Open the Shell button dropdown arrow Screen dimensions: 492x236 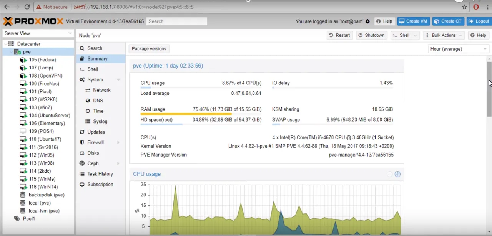click(x=416, y=35)
